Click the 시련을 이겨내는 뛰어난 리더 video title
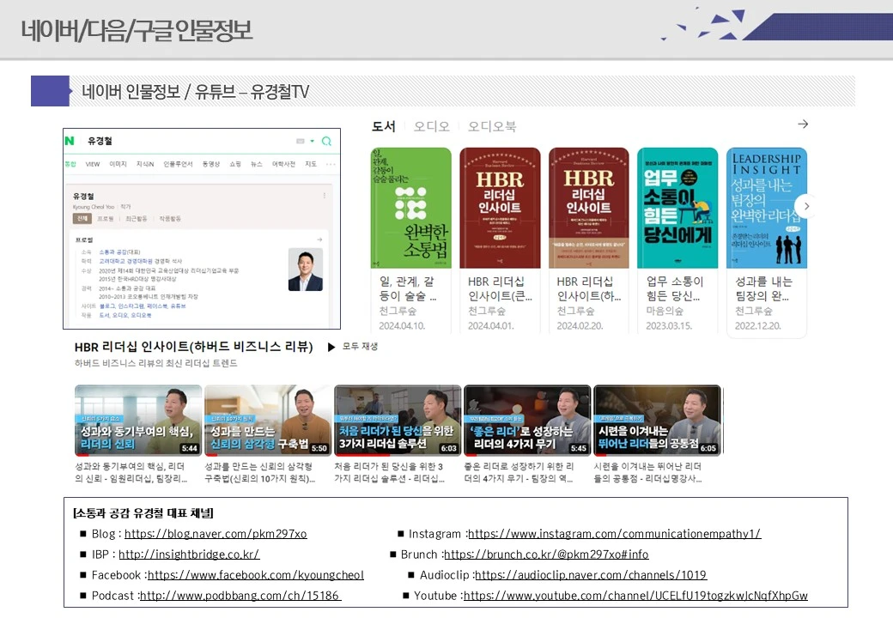The height and width of the screenshot is (618, 893). click(x=648, y=472)
